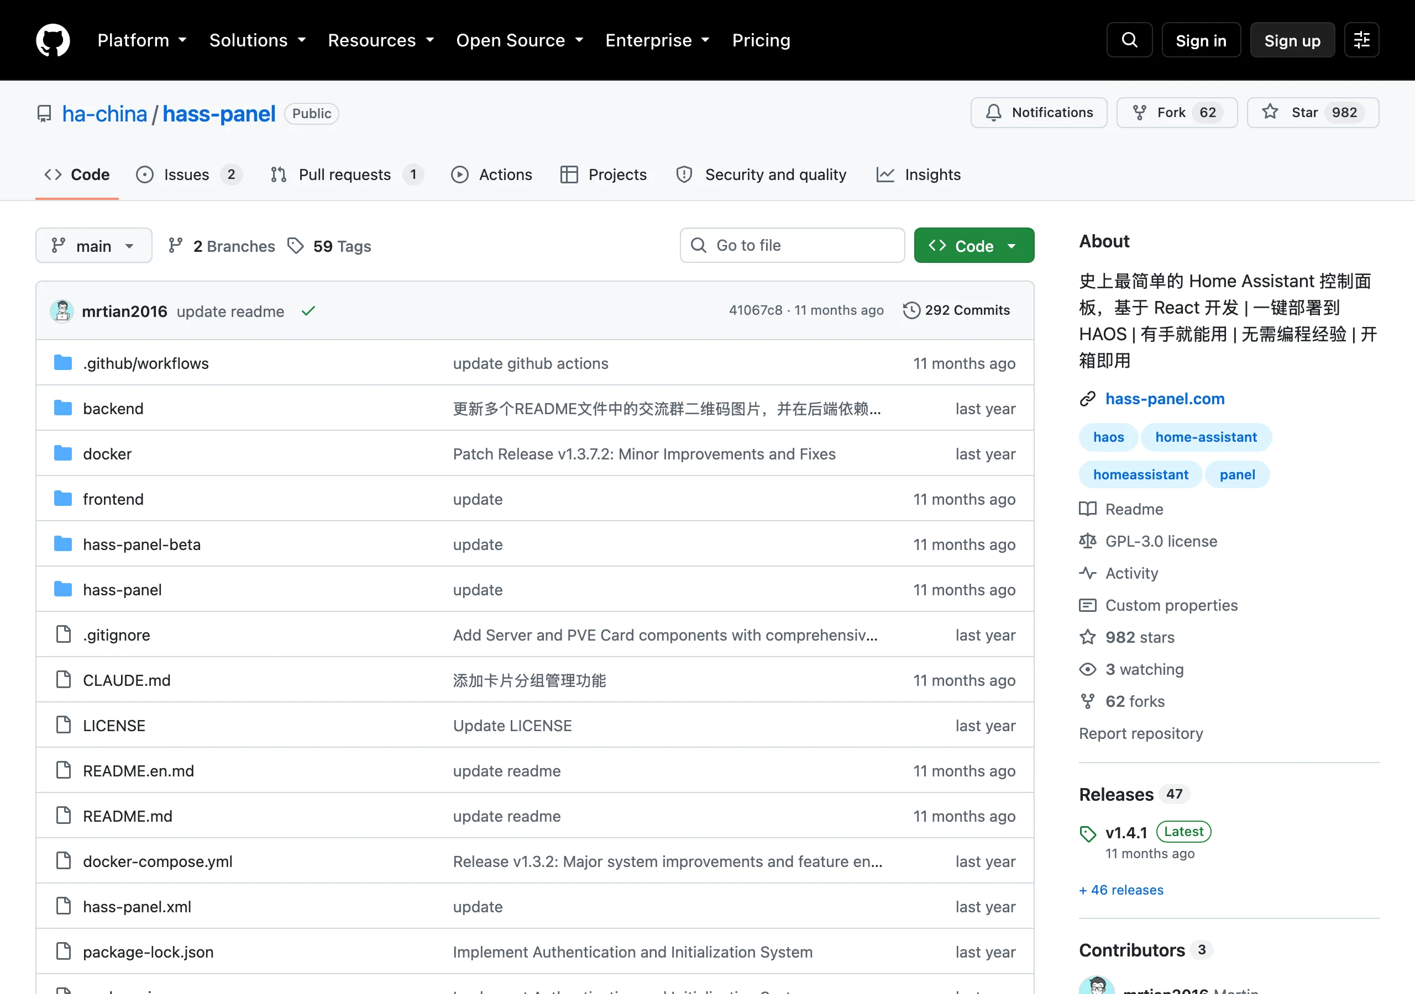The image size is (1415, 994).
Task: Open docker-compose.yml file
Action: pos(158,861)
